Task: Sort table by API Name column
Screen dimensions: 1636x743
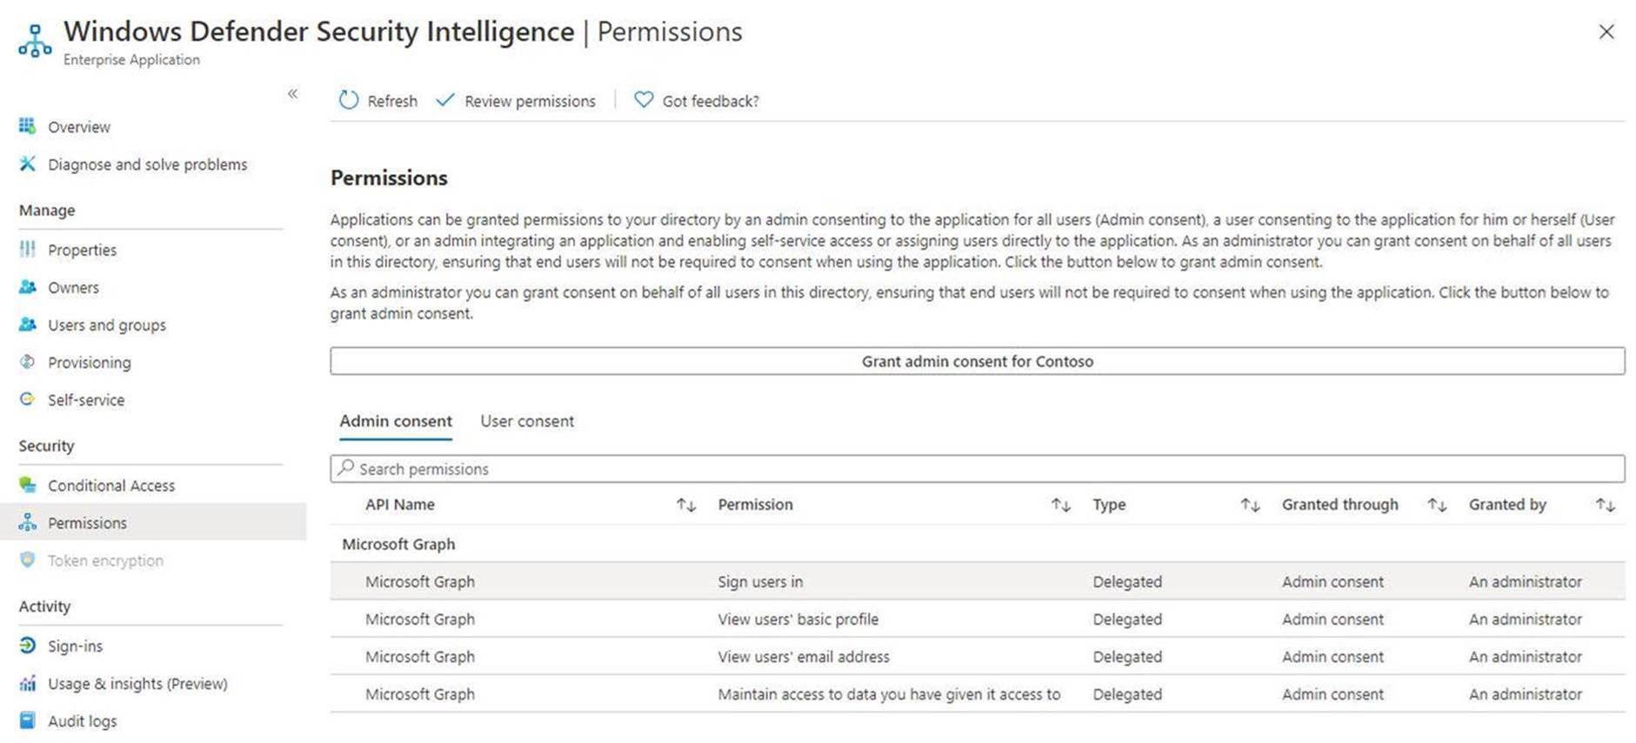Action: (686, 505)
